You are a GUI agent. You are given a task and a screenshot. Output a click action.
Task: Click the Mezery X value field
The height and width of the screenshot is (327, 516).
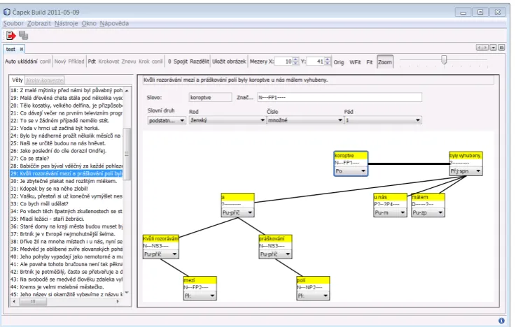284,61
